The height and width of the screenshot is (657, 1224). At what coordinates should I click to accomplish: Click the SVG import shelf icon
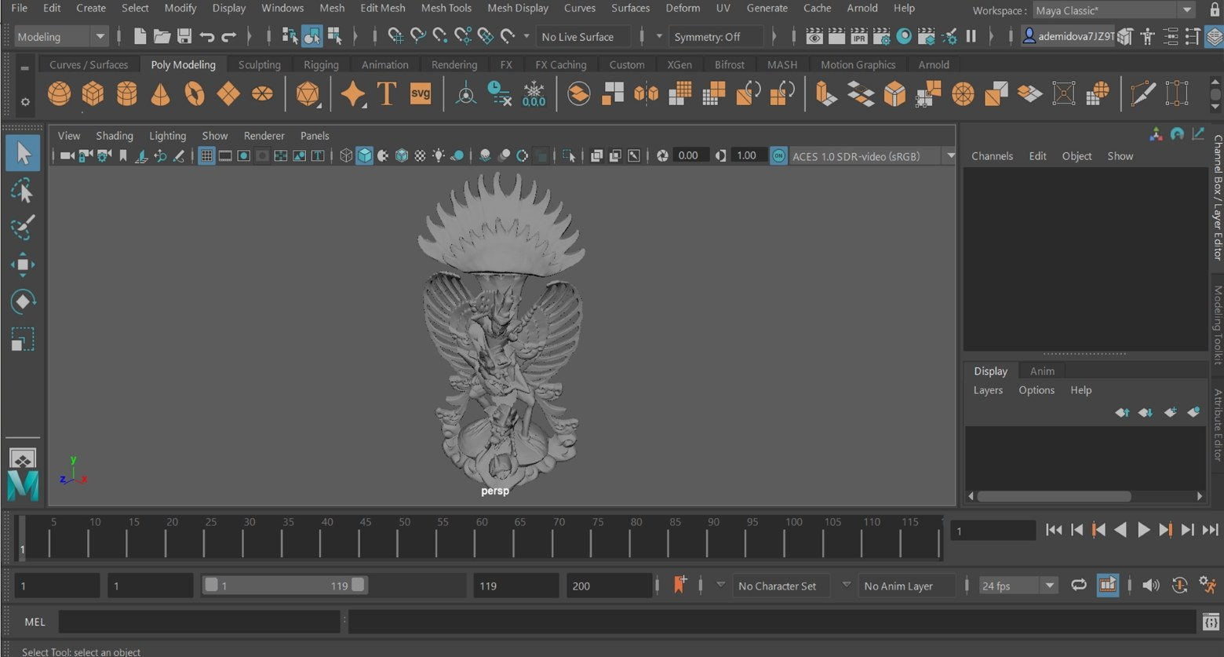coord(421,94)
